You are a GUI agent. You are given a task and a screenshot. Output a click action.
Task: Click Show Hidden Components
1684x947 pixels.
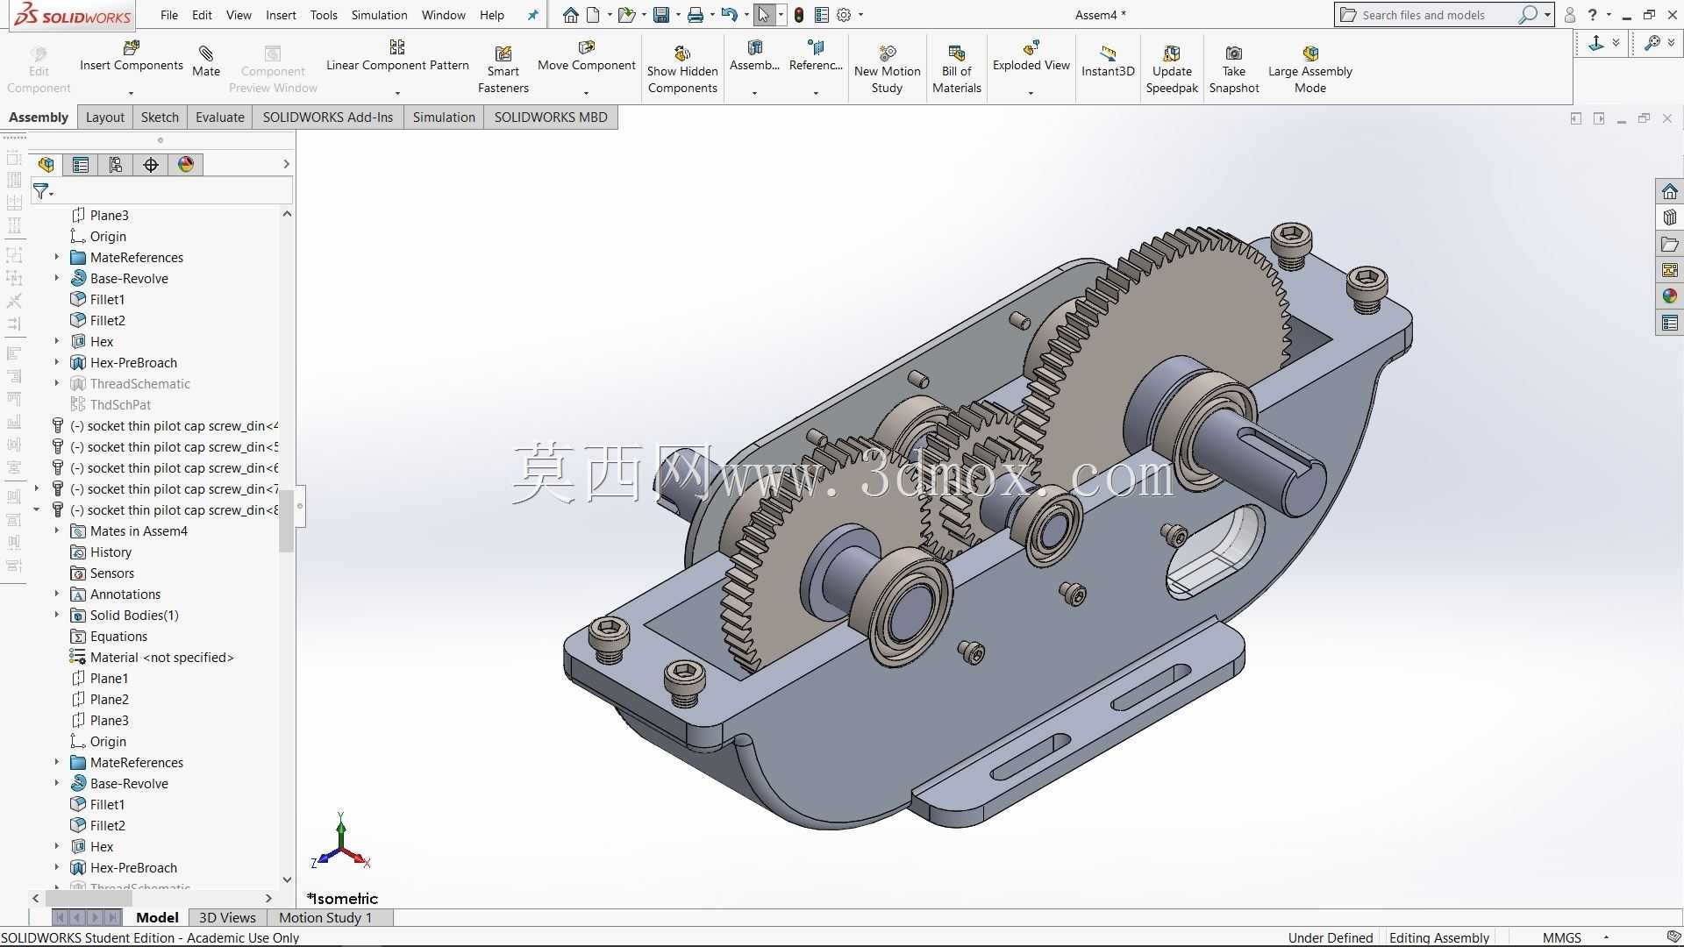coord(682,70)
